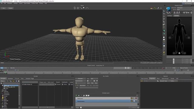
Task: Open the Type dropdown in Key Controls
Action: click(x=94, y=79)
